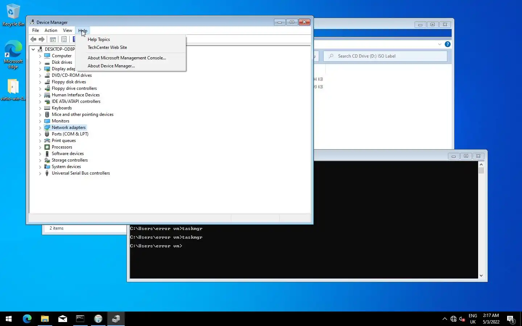Viewport: 522px width, 326px height.
Task: Select the Display adapters label
Action: pos(63,69)
